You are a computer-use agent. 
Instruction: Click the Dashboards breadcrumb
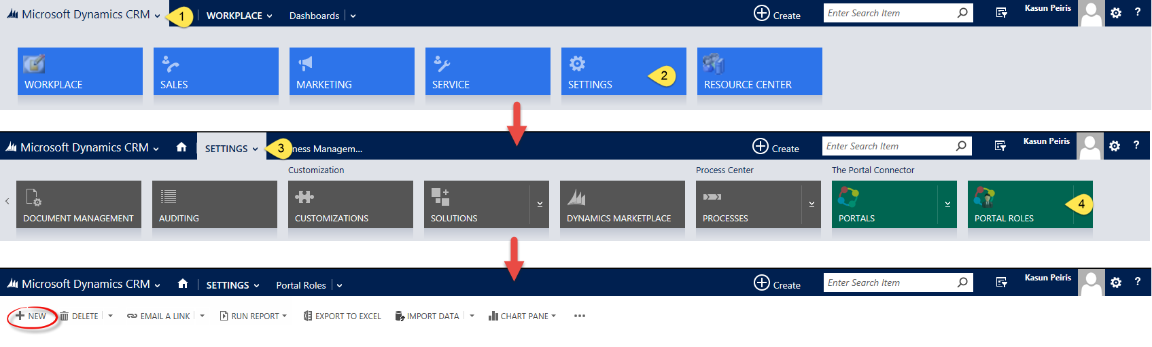pyautogui.click(x=314, y=16)
